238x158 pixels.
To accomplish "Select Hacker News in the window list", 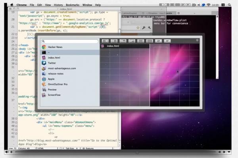I will 70,47.
